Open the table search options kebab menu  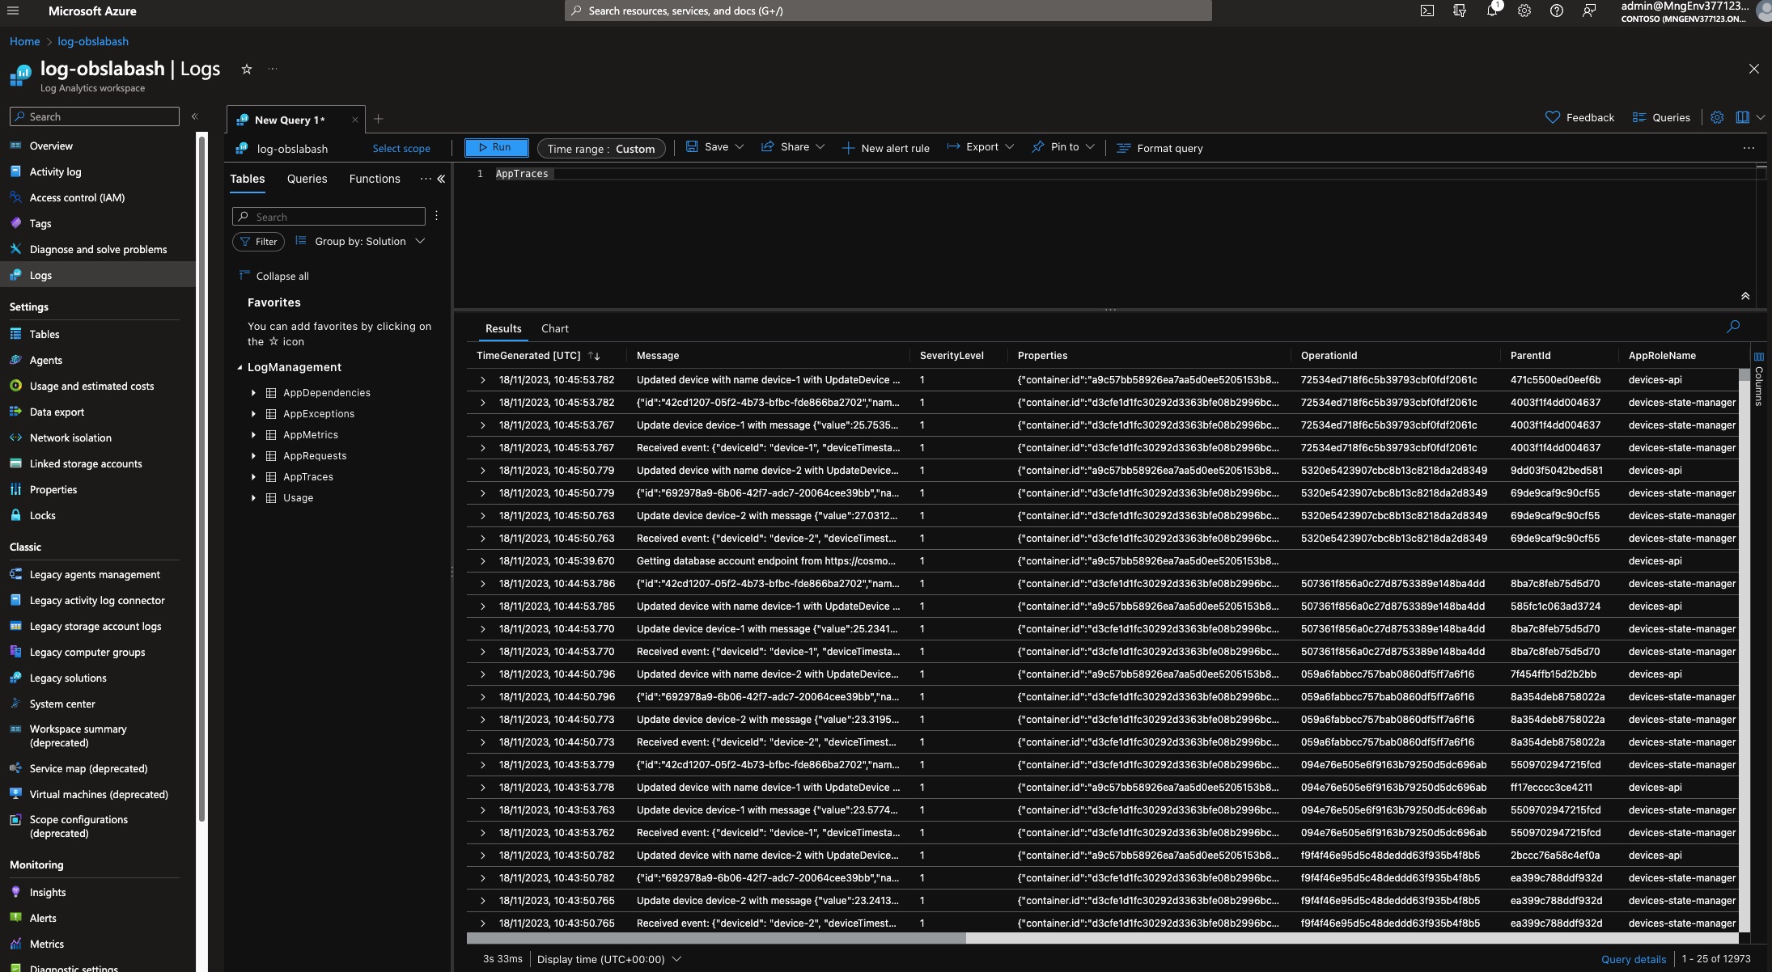point(436,216)
